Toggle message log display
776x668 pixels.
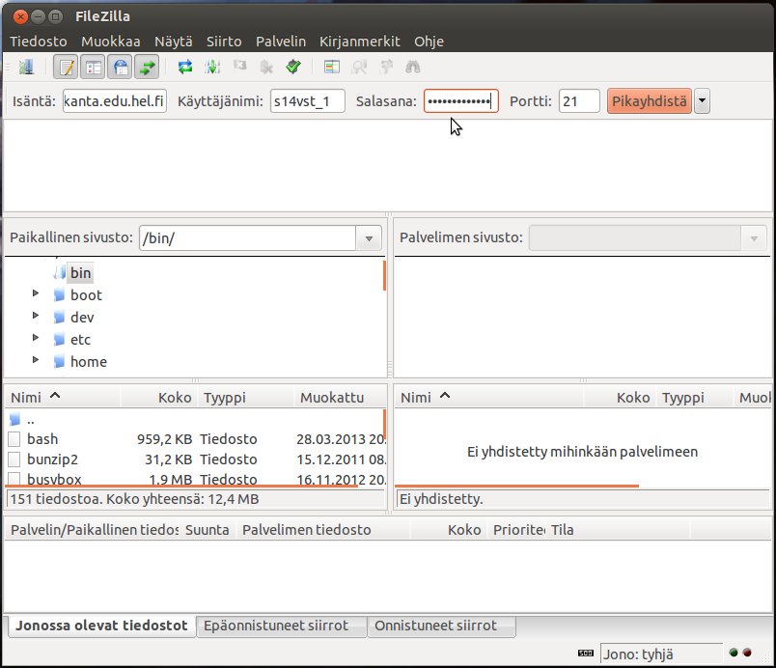66,67
